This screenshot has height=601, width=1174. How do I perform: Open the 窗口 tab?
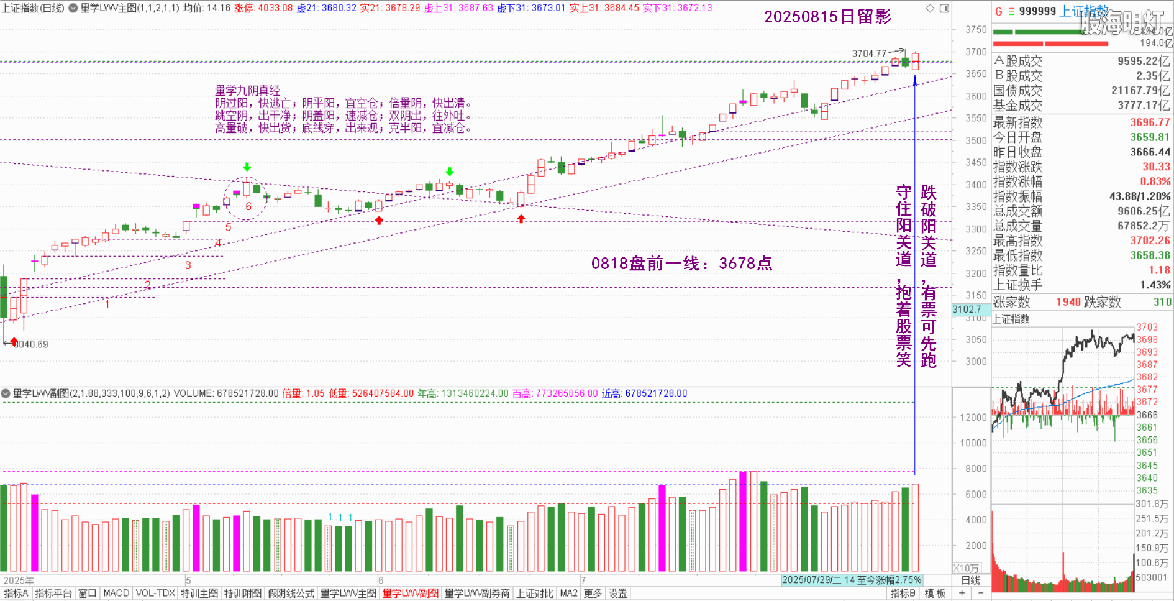click(87, 594)
